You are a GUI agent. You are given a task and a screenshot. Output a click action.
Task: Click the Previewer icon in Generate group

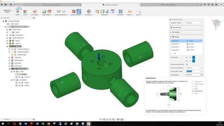(x=107, y=12)
